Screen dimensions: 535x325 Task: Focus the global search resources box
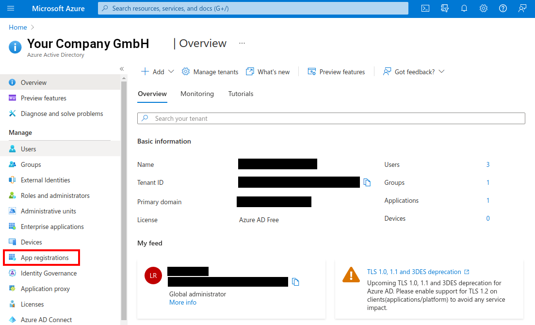coord(253,8)
